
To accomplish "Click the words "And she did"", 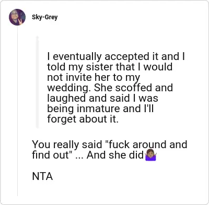I will [115, 155].
